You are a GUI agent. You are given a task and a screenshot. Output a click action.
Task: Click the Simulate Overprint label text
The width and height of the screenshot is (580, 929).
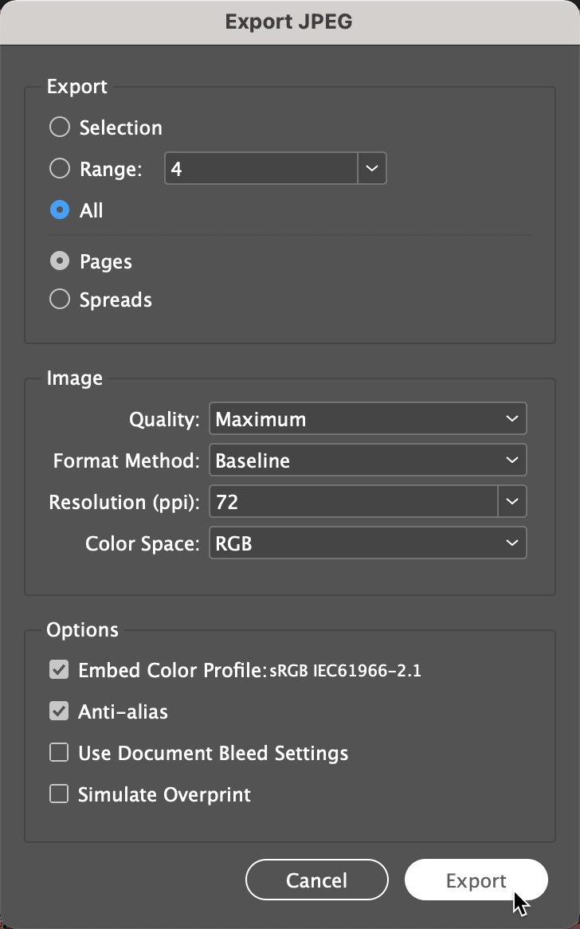click(x=165, y=794)
